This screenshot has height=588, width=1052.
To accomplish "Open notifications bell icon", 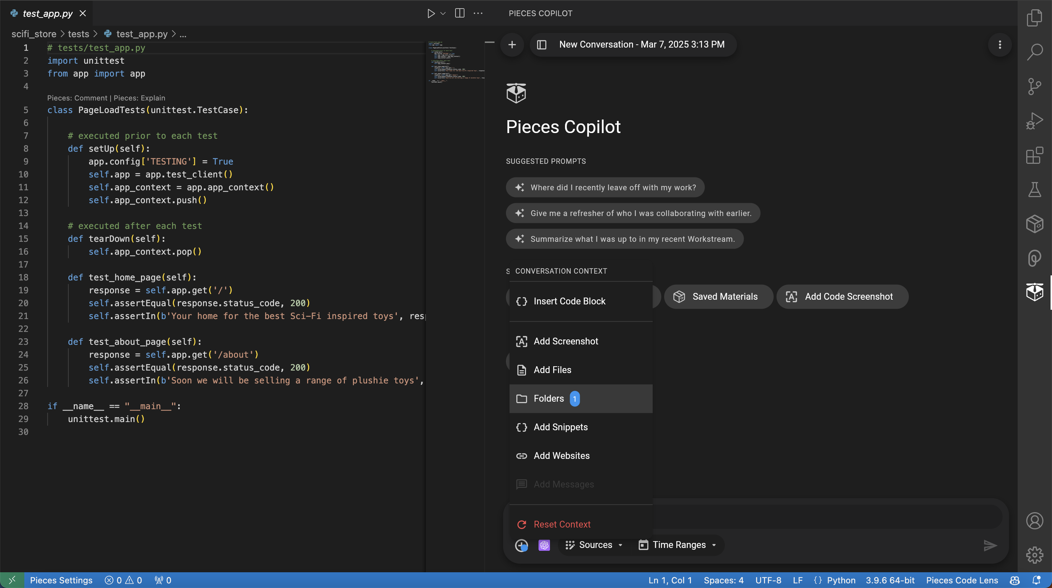I will 1037,580.
